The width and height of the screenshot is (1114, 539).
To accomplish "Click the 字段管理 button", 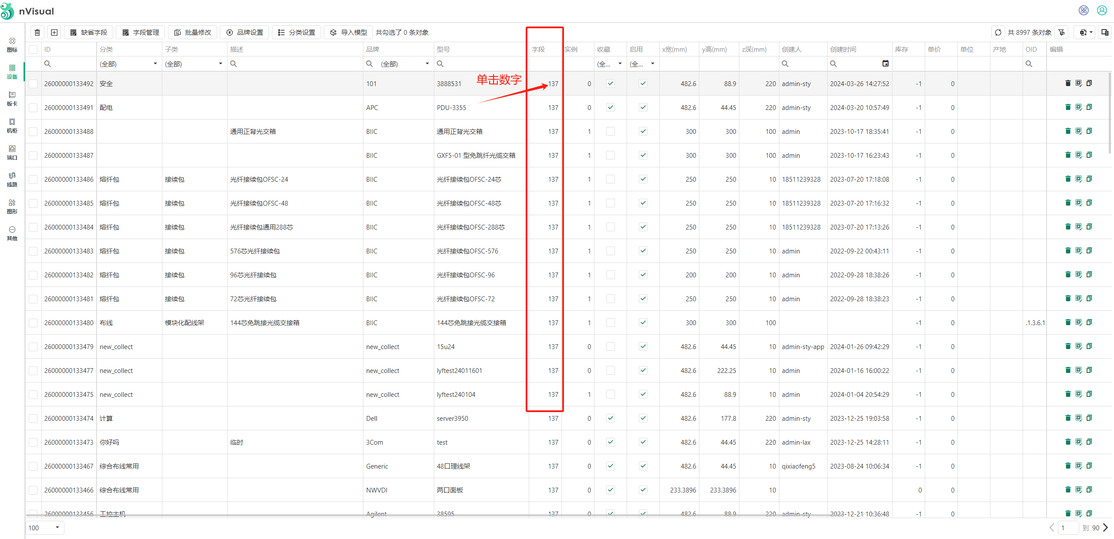I will tap(141, 33).
